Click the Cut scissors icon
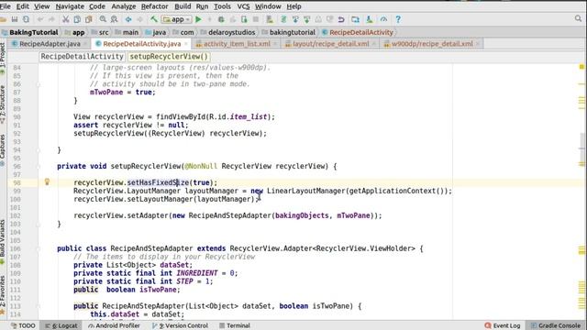The height and width of the screenshot is (330, 587). point(65,19)
